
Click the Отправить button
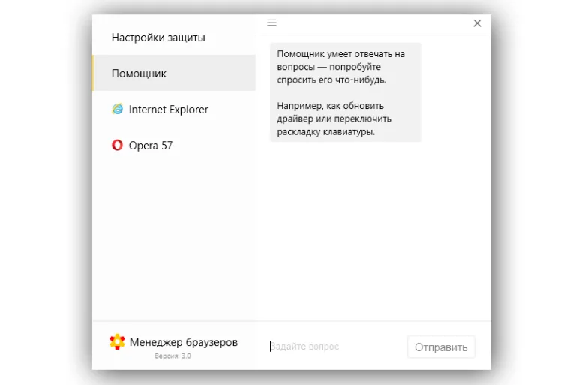tap(441, 347)
